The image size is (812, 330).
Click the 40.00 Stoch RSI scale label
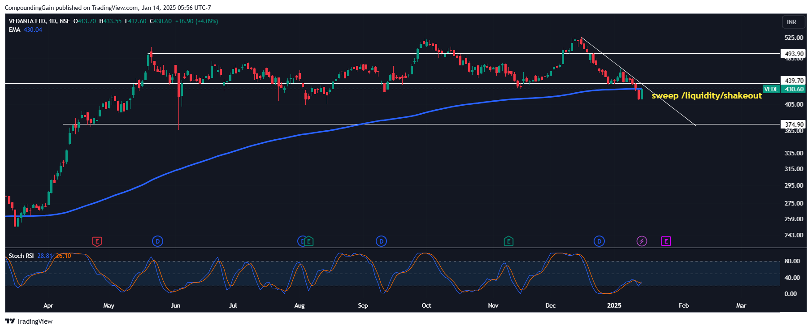[x=792, y=278]
